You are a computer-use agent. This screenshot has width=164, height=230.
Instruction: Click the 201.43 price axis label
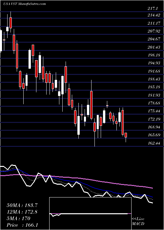(x=154, y=47)
